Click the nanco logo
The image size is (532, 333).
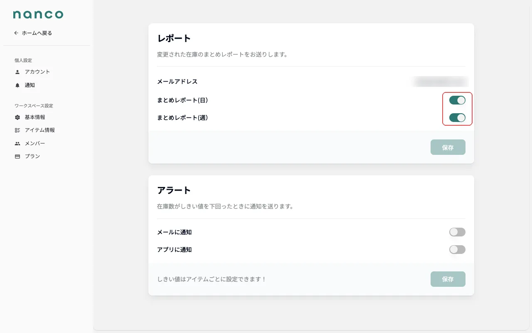coord(38,15)
